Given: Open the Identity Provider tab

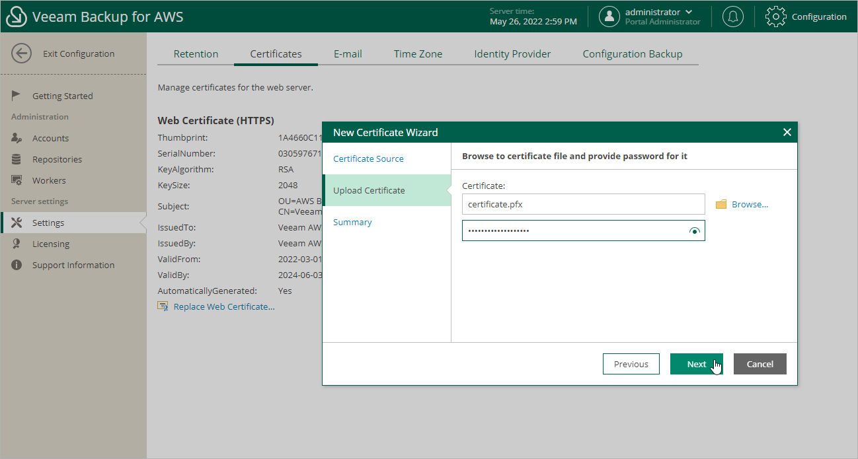Looking at the screenshot, I should 512,54.
